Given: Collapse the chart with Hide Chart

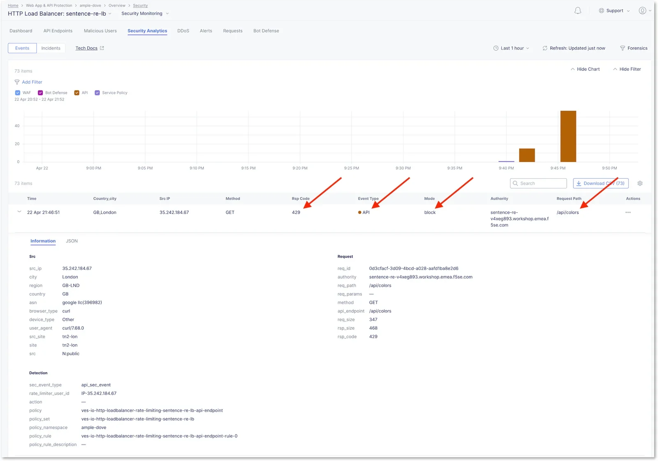Looking at the screenshot, I should pos(585,69).
